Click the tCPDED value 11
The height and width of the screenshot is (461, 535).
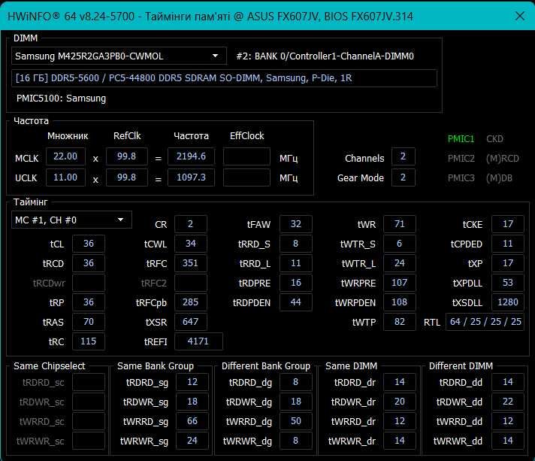click(508, 244)
